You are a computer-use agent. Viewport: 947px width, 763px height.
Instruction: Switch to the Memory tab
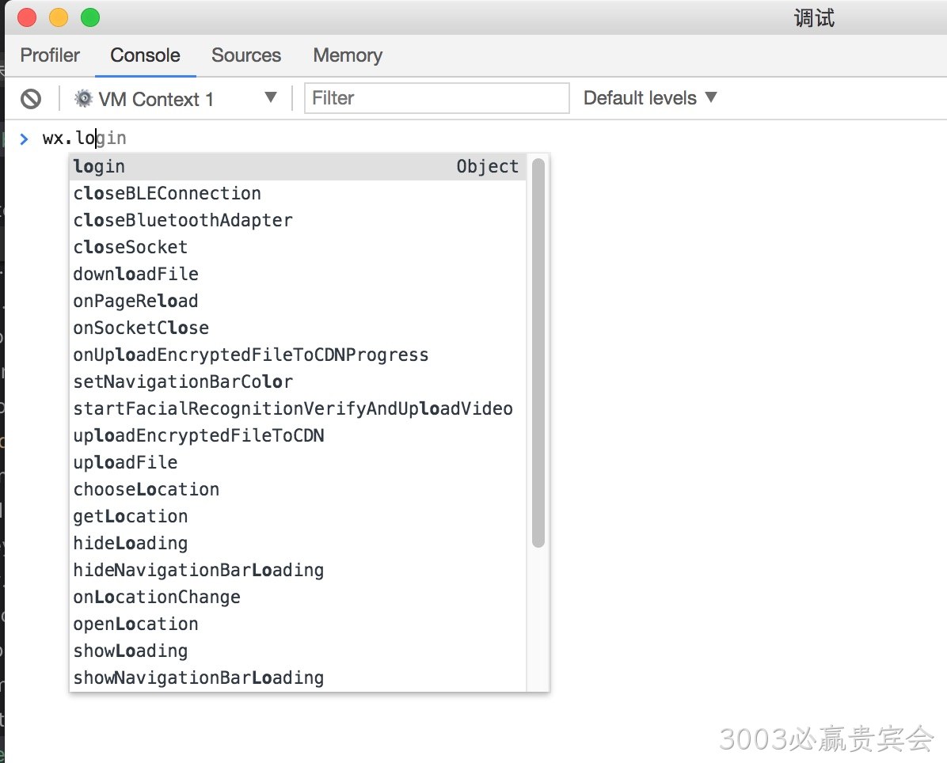point(348,55)
